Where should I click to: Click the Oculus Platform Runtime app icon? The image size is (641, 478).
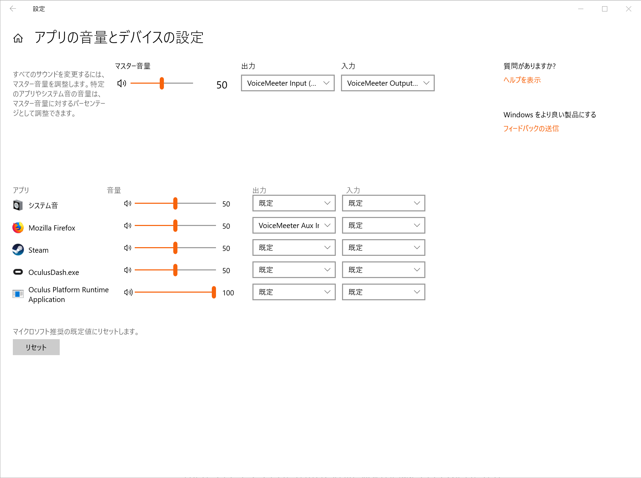pyautogui.click(x=18, y=294)
